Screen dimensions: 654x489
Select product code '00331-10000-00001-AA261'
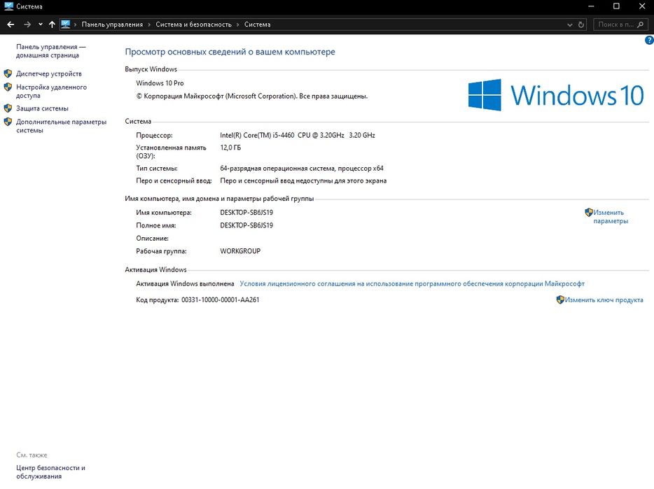coord(221,299)
